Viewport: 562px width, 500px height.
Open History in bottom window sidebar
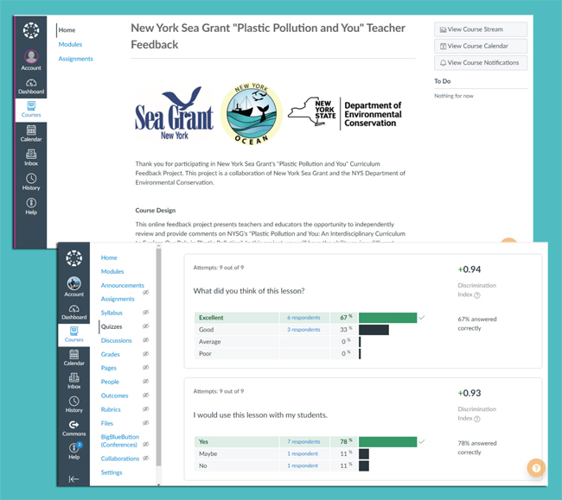73,404
